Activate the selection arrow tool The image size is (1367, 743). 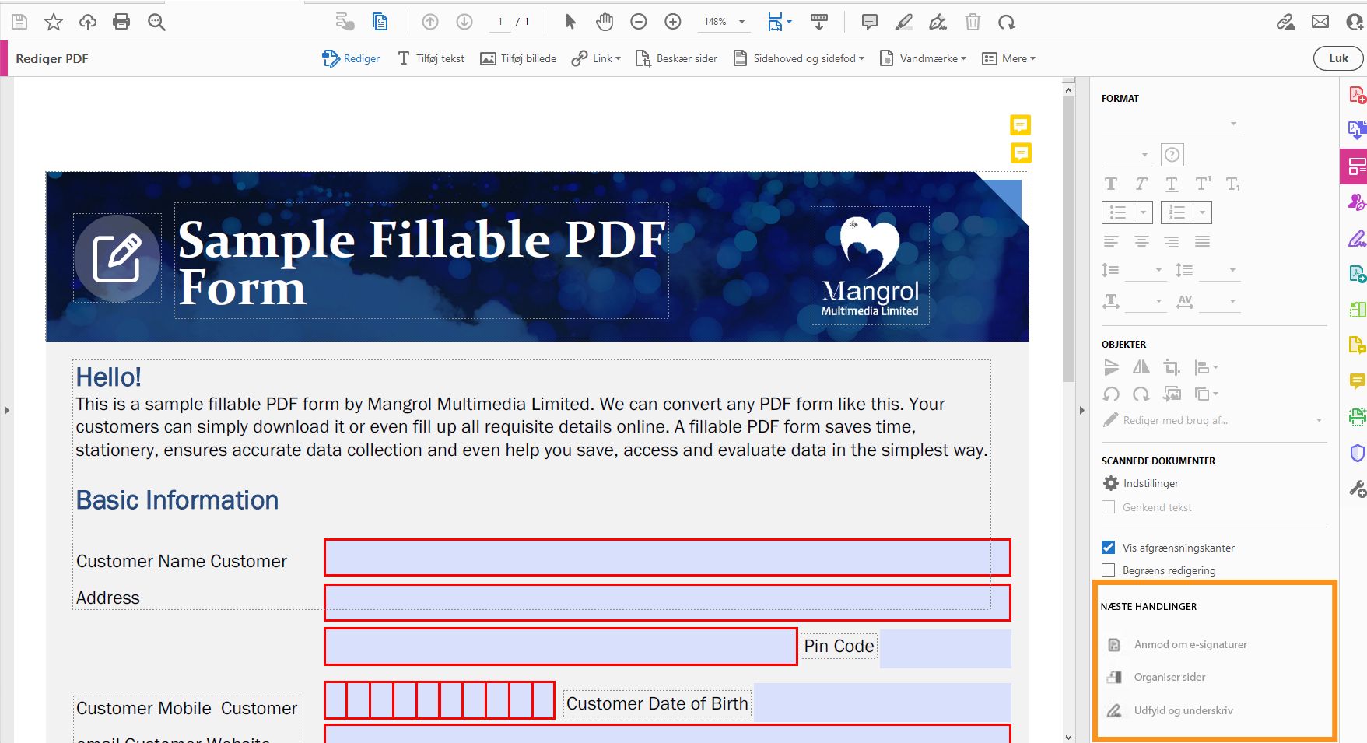click(x=570, y=22)
